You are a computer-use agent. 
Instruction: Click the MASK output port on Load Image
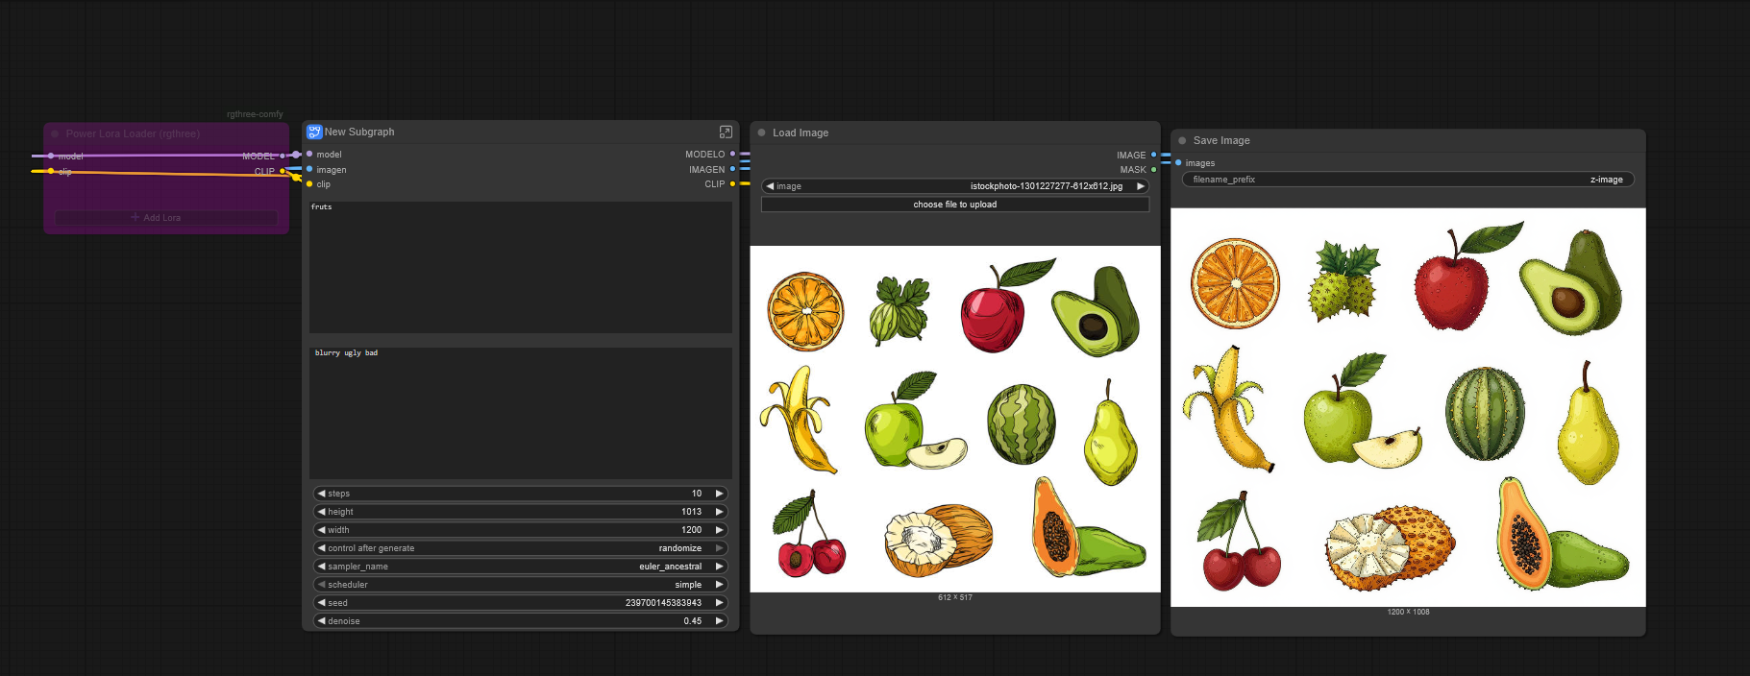pos(1154,170)
